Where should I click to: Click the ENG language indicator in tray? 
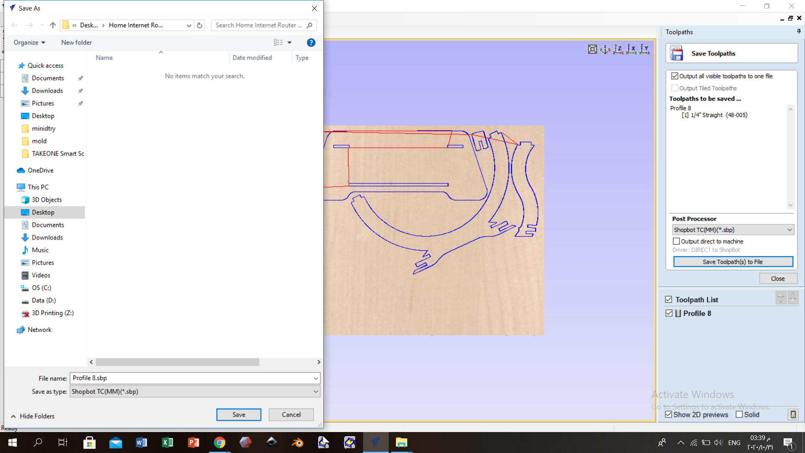734,443
